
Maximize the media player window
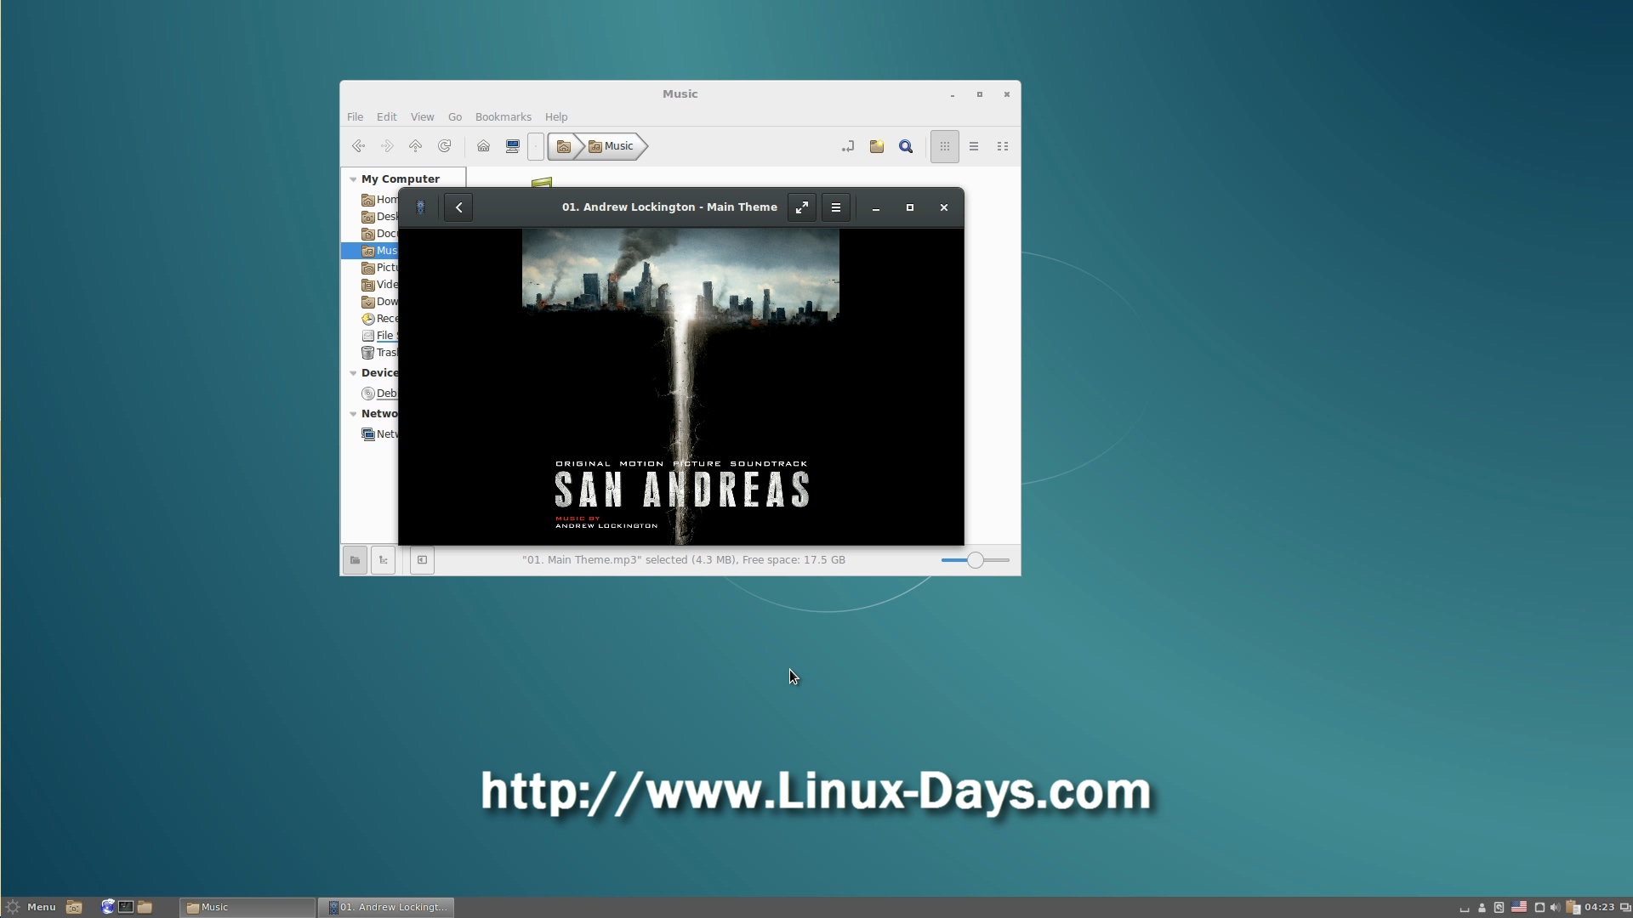pos(910,207)
